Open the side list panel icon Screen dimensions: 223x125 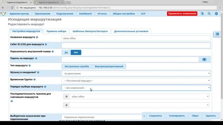[x=217, y=34]
